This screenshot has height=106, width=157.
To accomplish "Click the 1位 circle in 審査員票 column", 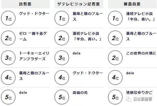I will coord(115,18).
